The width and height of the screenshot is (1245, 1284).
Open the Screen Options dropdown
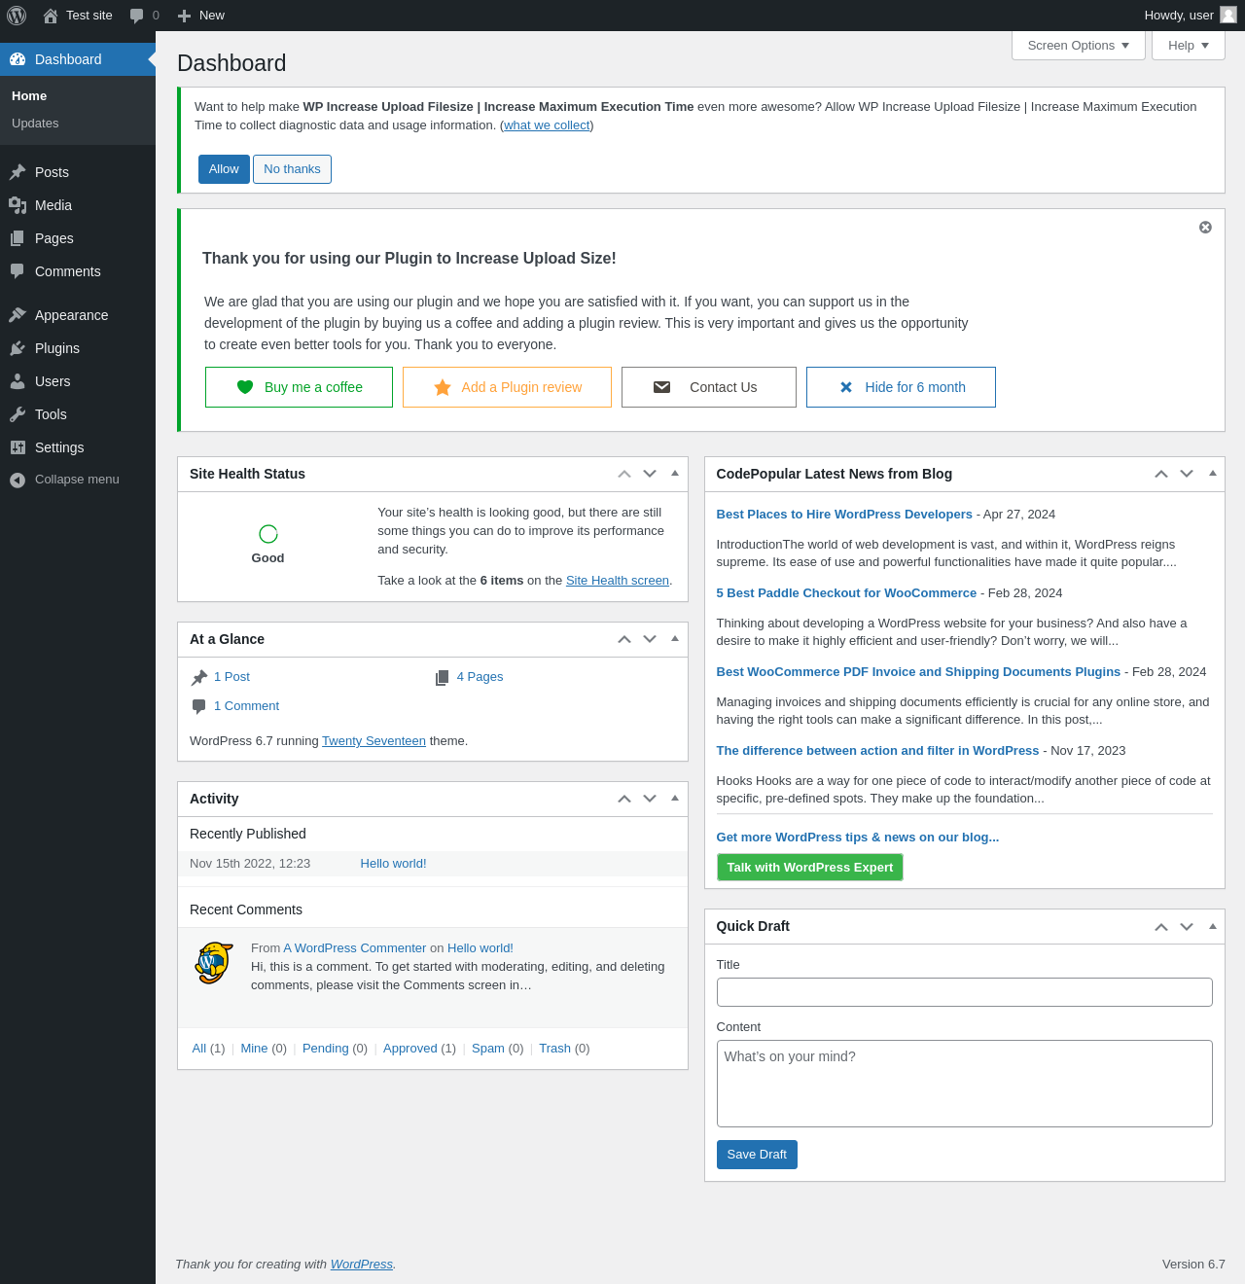point(1079,46)
